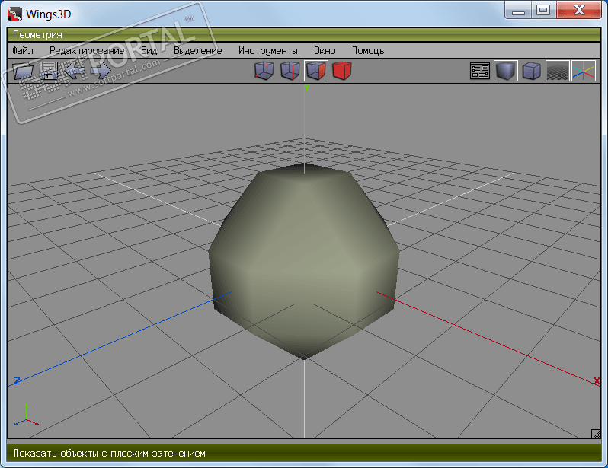Viewport: 608px width, 468px height.
Task: Close the Wings3D window
Action: pos(579,11)
